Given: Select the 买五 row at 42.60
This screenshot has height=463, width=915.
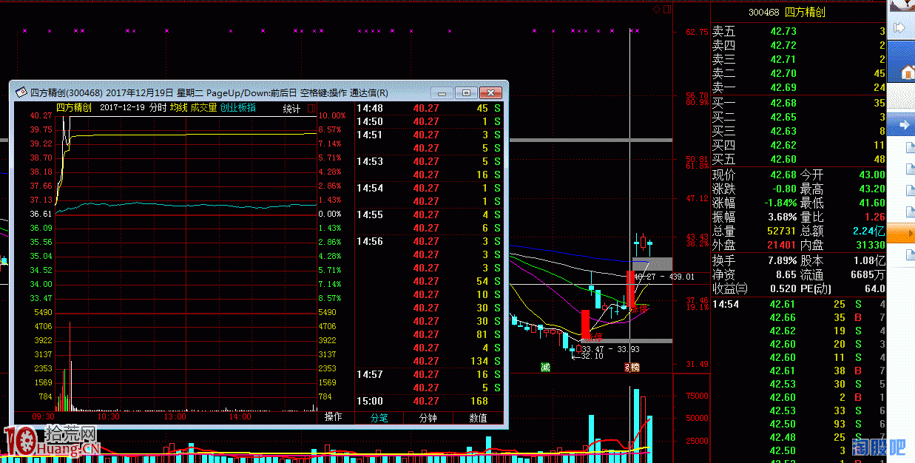Looking at the screenshot, I should pyautogui.click(x=798, y=159).
